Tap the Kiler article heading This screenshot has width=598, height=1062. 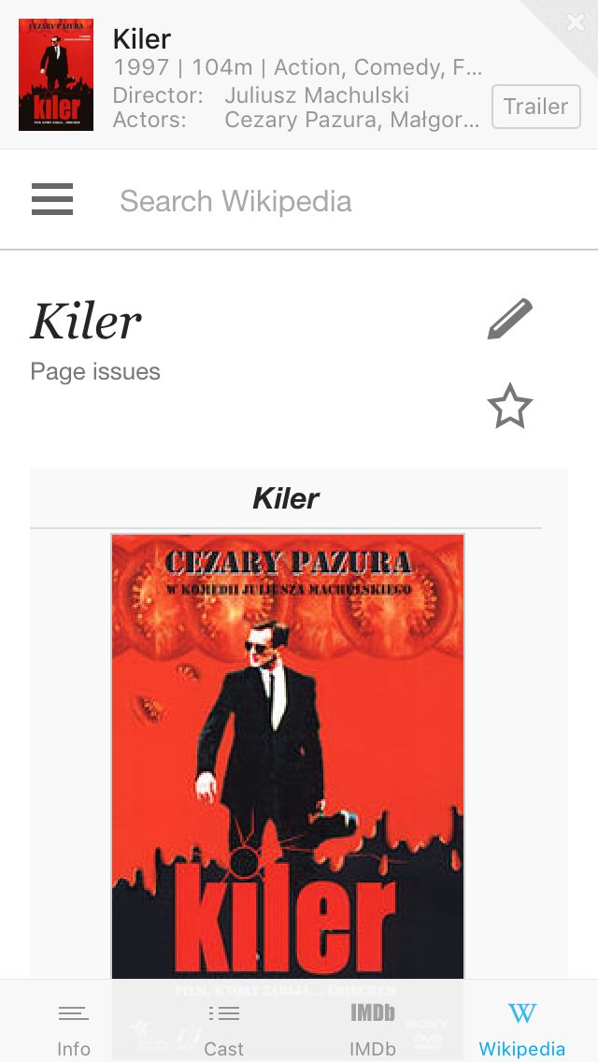click(86, 321)
